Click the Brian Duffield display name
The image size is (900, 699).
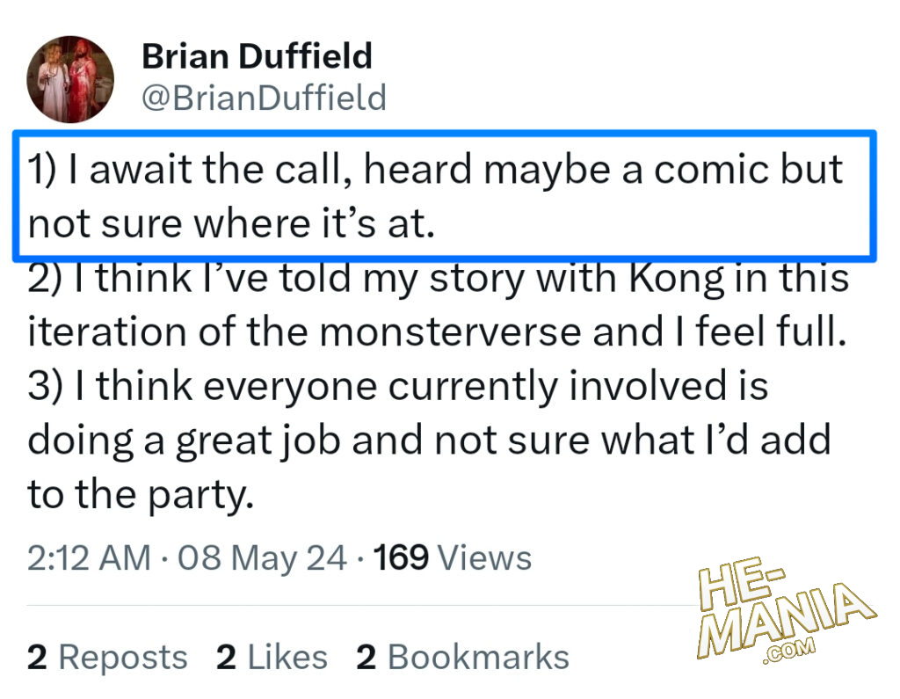[257, 56]
